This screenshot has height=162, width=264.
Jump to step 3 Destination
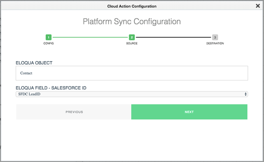pos(215,37)
